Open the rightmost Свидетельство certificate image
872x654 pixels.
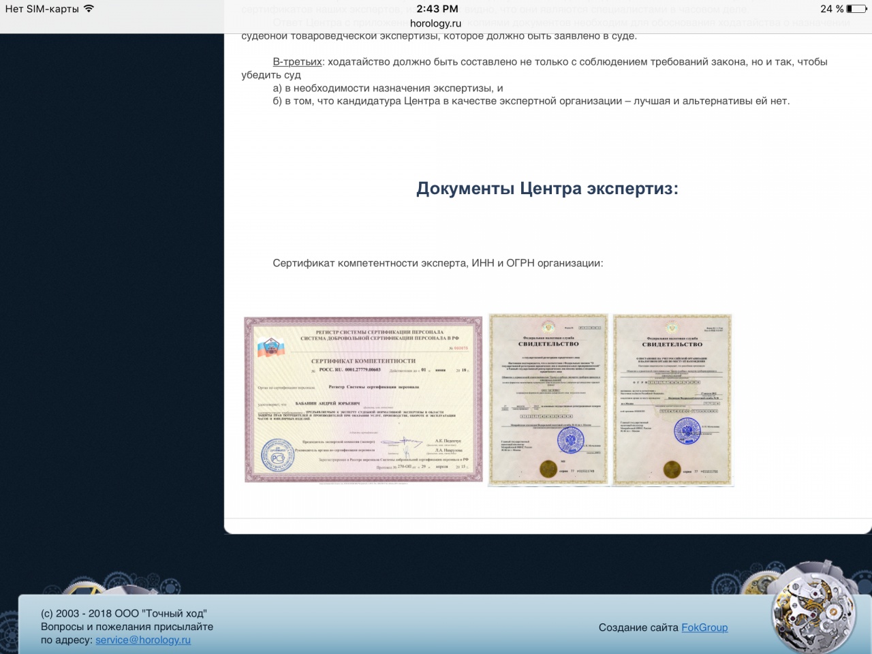(x=672, y=400)
